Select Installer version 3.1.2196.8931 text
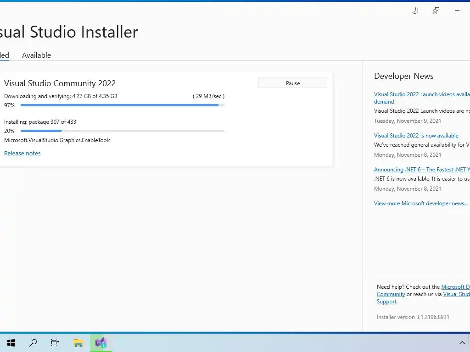Viewport: 470px width, 352px height. tap(413, 317)
